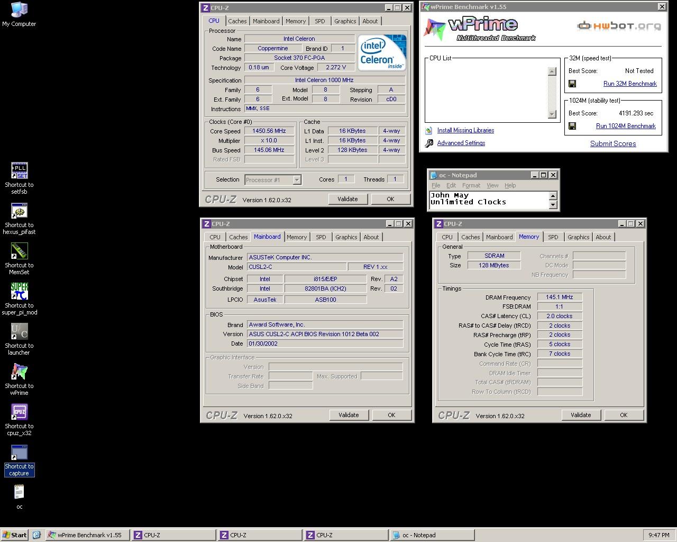
Task: Launch the wPrime desktop shortcut
Action: click(19, 372)
